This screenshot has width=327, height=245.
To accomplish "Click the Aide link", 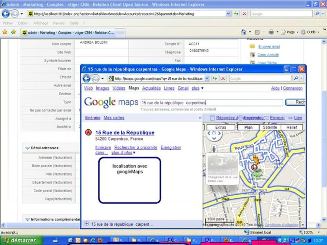I will click(x=275, y=88).
